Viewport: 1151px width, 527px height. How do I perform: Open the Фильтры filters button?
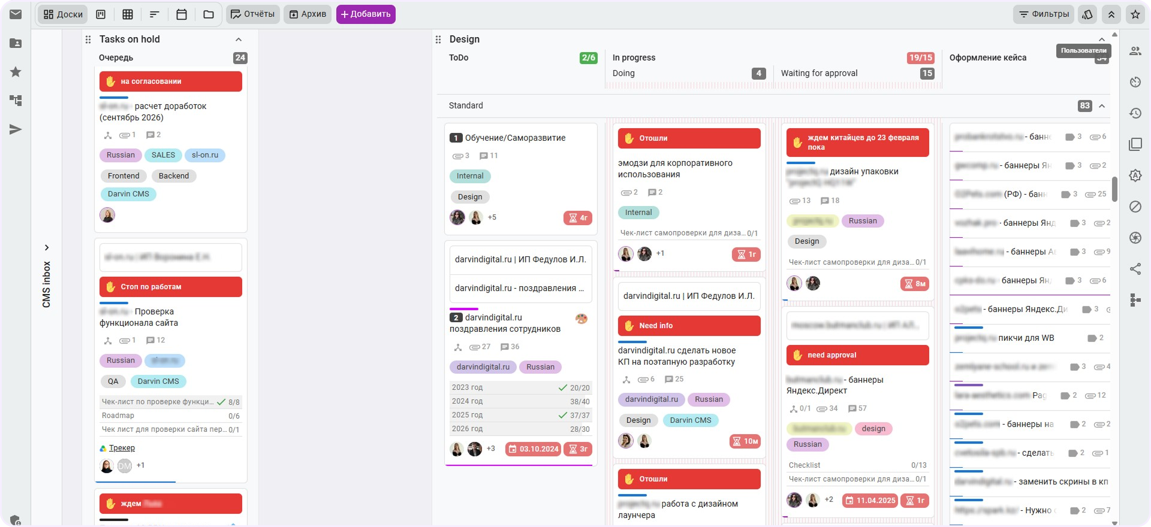coord(1044,14)
